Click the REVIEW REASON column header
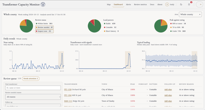The width and height of the screenshot is (205, 110). [186, 84]
